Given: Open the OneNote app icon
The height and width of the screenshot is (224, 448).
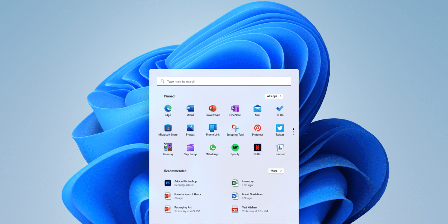Looking at the screenshot, I should click(x=235, y=108).
